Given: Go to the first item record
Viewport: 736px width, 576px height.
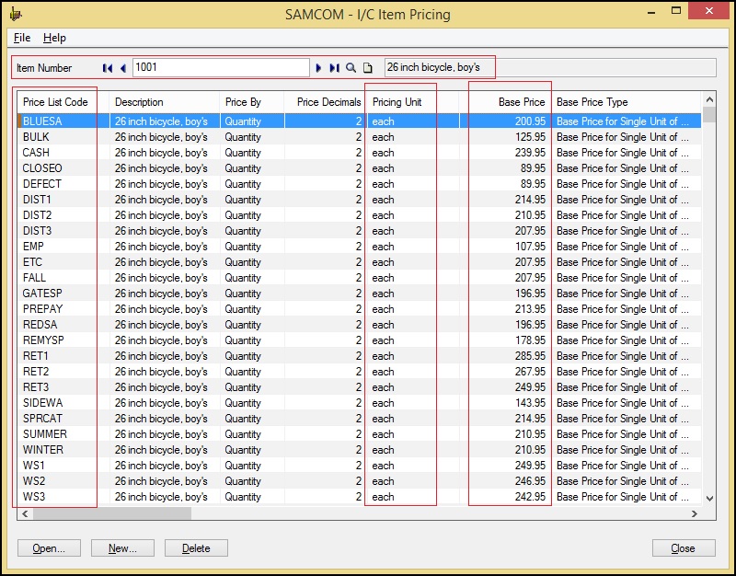Looking at the screenshot, I should 108,68.
